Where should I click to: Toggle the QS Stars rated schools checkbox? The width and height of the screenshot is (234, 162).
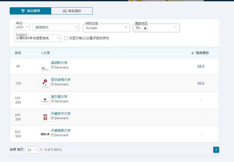66,38
